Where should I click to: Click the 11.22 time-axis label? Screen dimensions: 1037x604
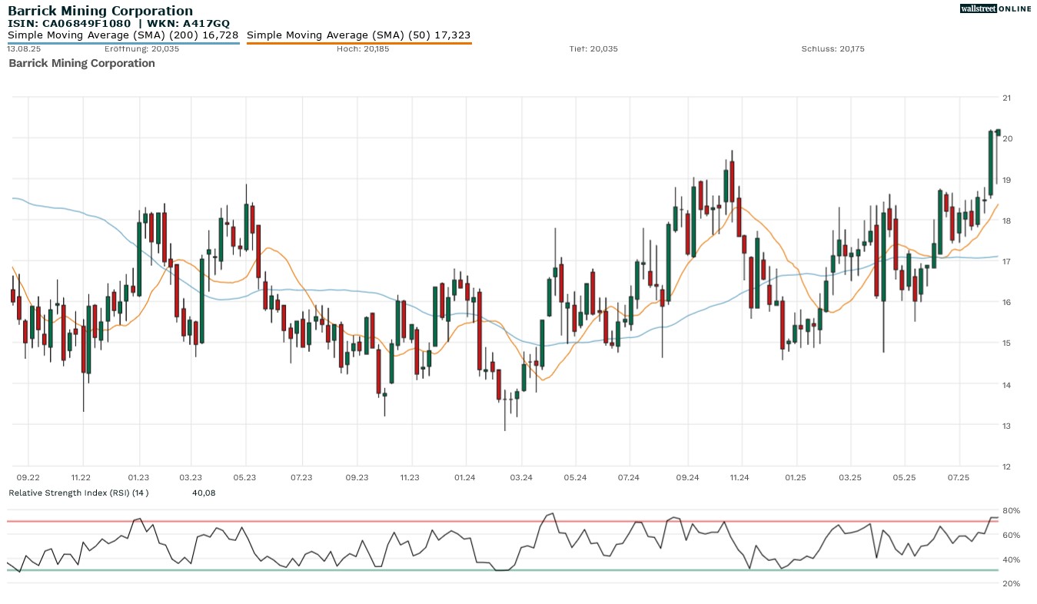[80, 478]
